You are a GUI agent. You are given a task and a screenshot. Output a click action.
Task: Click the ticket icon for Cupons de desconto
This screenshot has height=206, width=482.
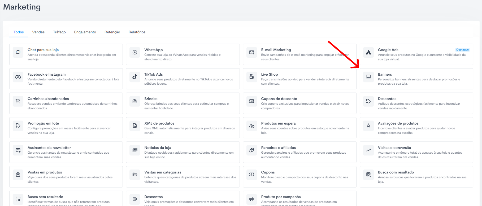(252, 101)
